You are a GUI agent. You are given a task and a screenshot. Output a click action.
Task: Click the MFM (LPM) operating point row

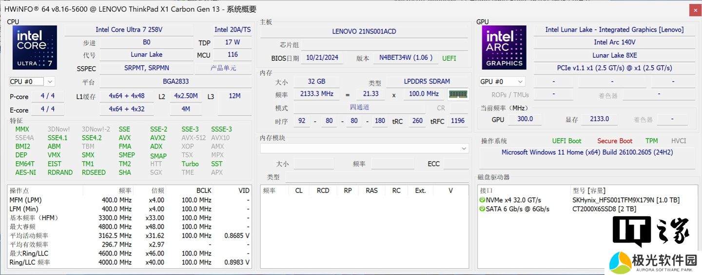pos(130,200)
